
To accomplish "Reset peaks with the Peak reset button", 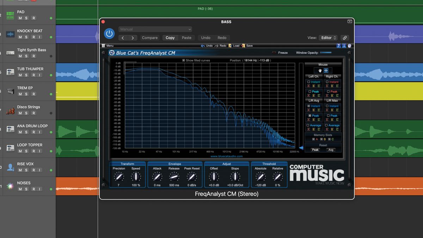I will 315,149.
